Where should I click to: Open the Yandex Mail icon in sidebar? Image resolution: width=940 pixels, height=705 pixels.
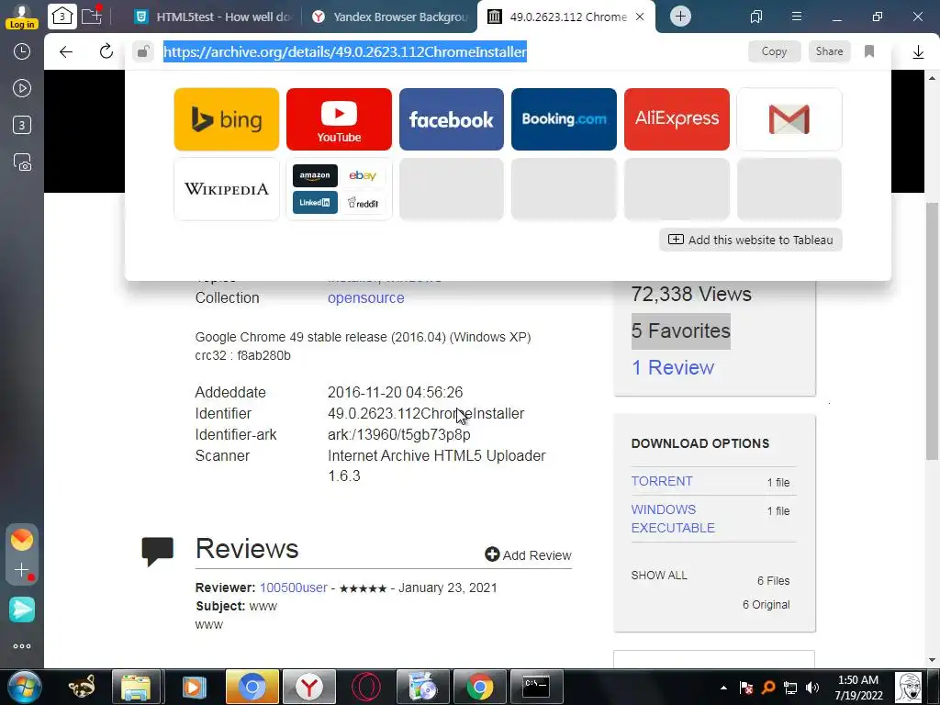pyautogui.click(x=22, y=540)
